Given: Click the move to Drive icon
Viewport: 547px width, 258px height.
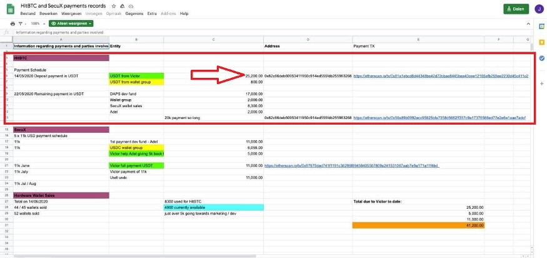Looking at the screenshot, I should [x=123, y=6].
